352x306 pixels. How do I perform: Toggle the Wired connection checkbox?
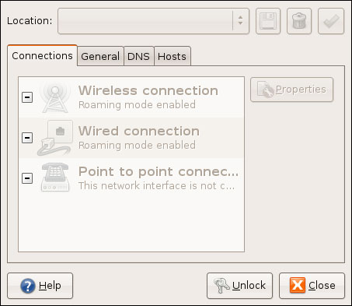pos(27,138)
